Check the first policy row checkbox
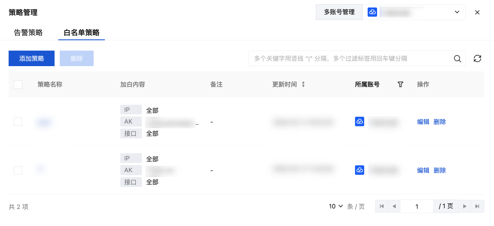494x226 pixels. [18, 122]
